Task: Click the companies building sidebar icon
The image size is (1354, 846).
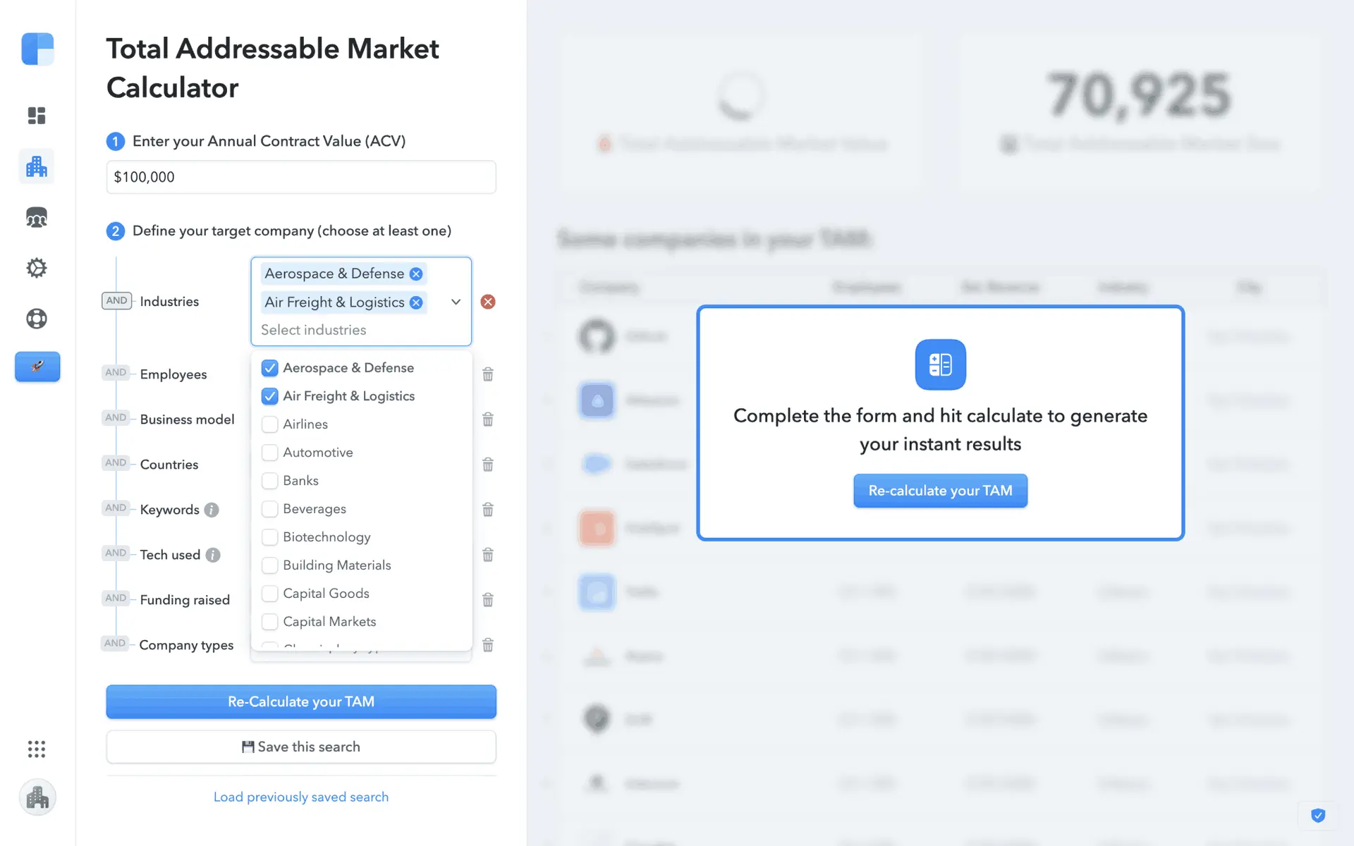Action: (x=37, y=167)
